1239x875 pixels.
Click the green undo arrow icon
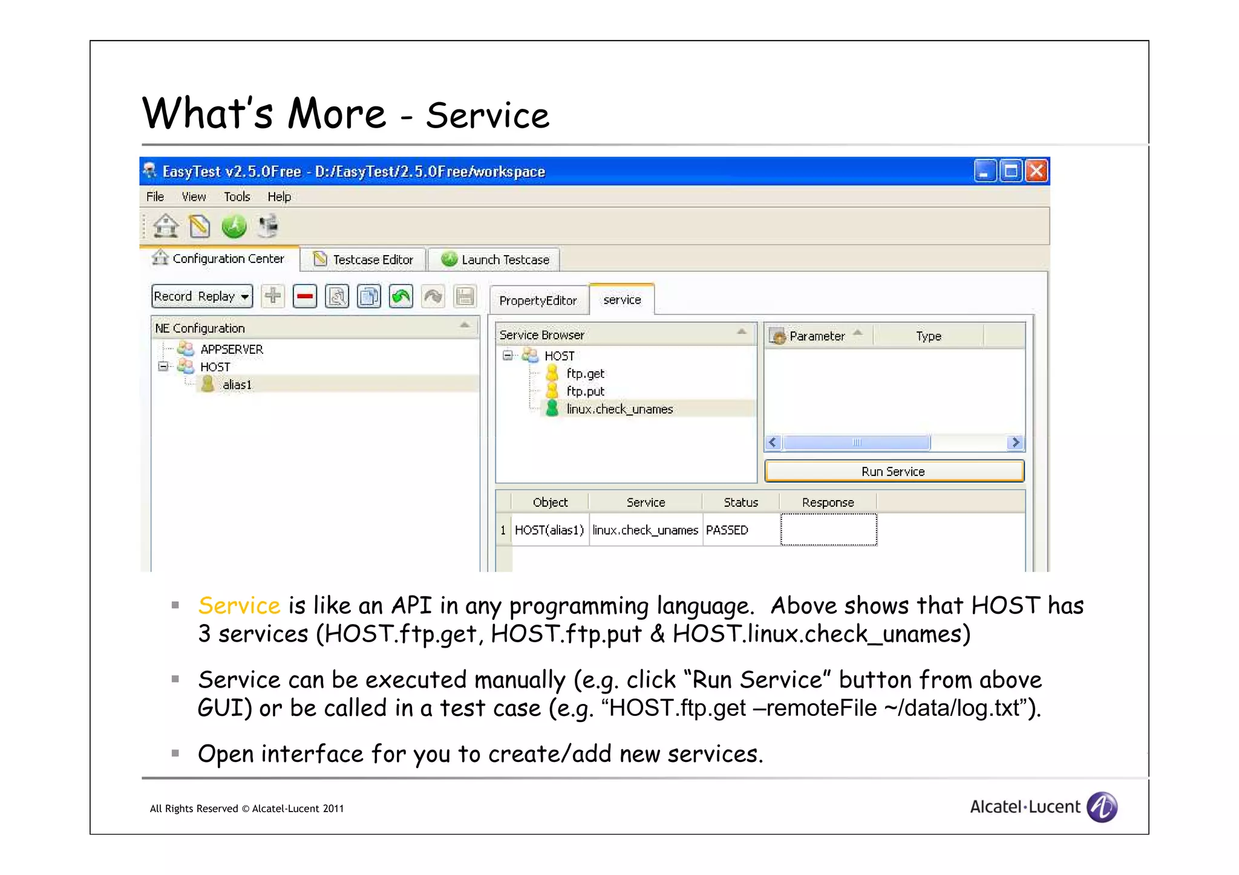tap(401, 296)
